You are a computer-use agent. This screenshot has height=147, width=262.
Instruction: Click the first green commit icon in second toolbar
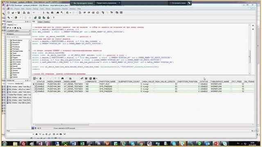click(x=35, y=18)
